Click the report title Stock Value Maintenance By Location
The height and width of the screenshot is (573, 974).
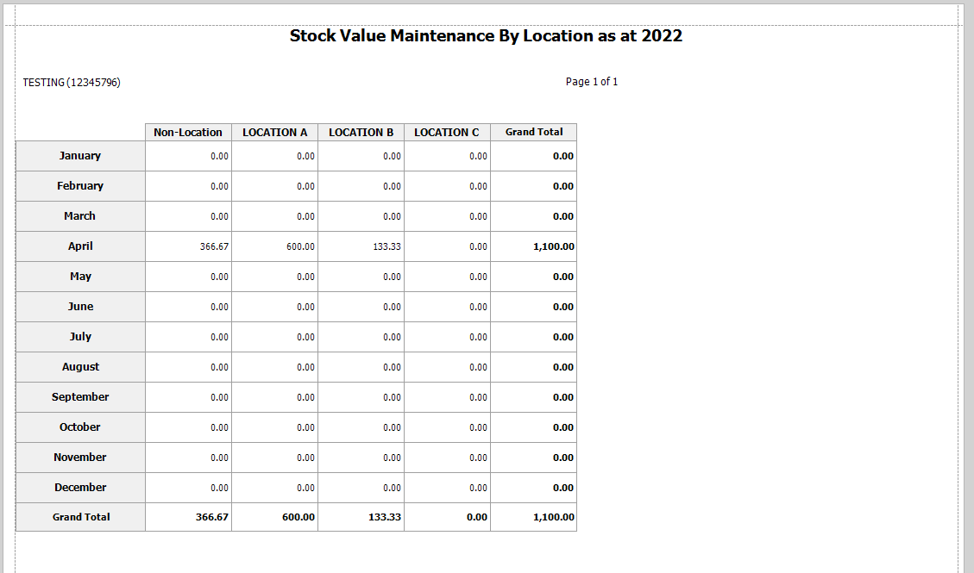tap(486, 36)
